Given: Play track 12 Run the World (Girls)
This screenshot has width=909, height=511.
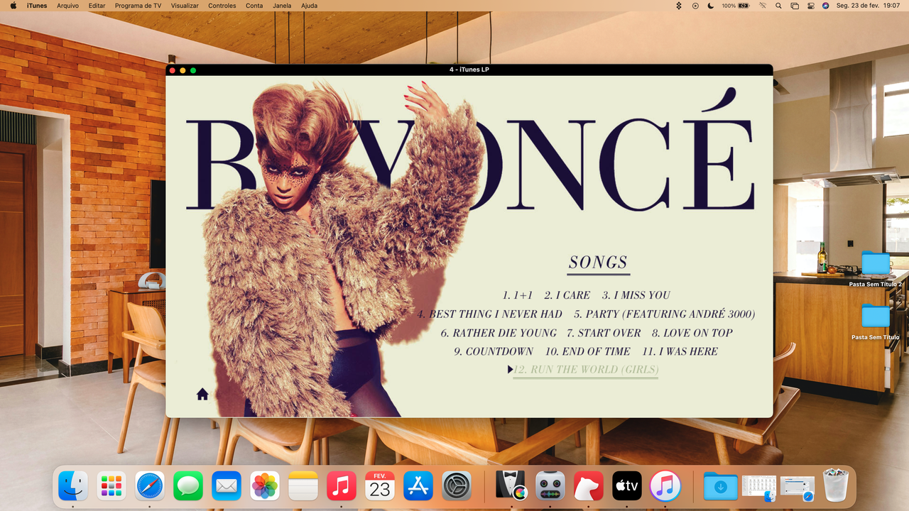Looking at the screenshot, I should coord(586,370).
